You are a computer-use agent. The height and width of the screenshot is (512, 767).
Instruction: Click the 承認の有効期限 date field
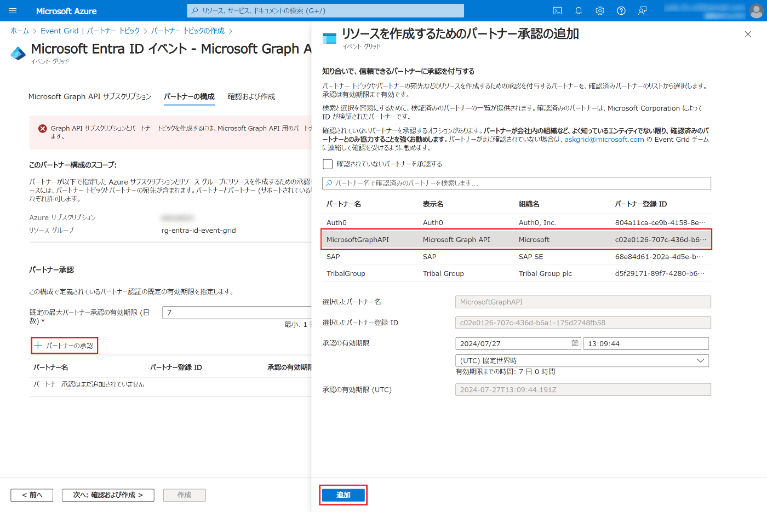coord(518,343)
